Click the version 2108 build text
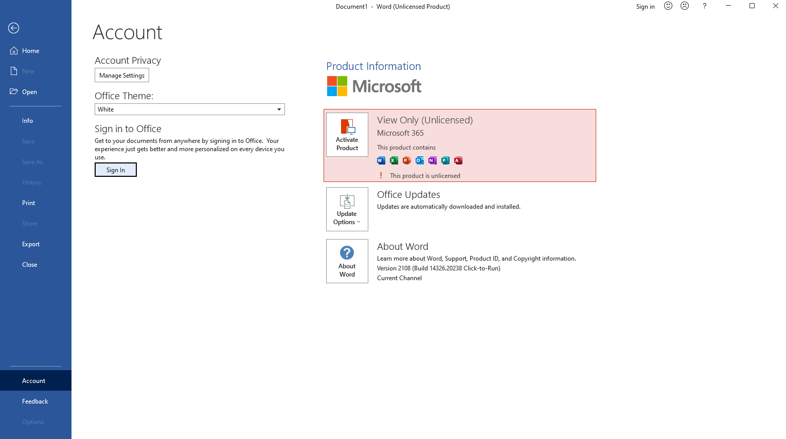786x439 pixels. [439, 268]
